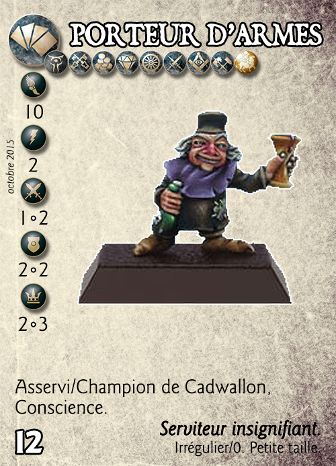Click the point cost number 12
This screenshot has height=466, width=336.
point(29,443)
